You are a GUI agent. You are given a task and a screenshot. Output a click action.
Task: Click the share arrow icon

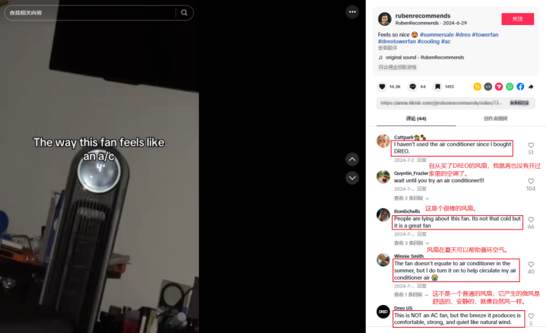point(531,87)
